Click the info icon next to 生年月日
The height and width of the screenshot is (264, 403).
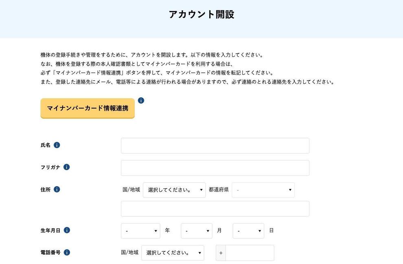coord(67,230)
